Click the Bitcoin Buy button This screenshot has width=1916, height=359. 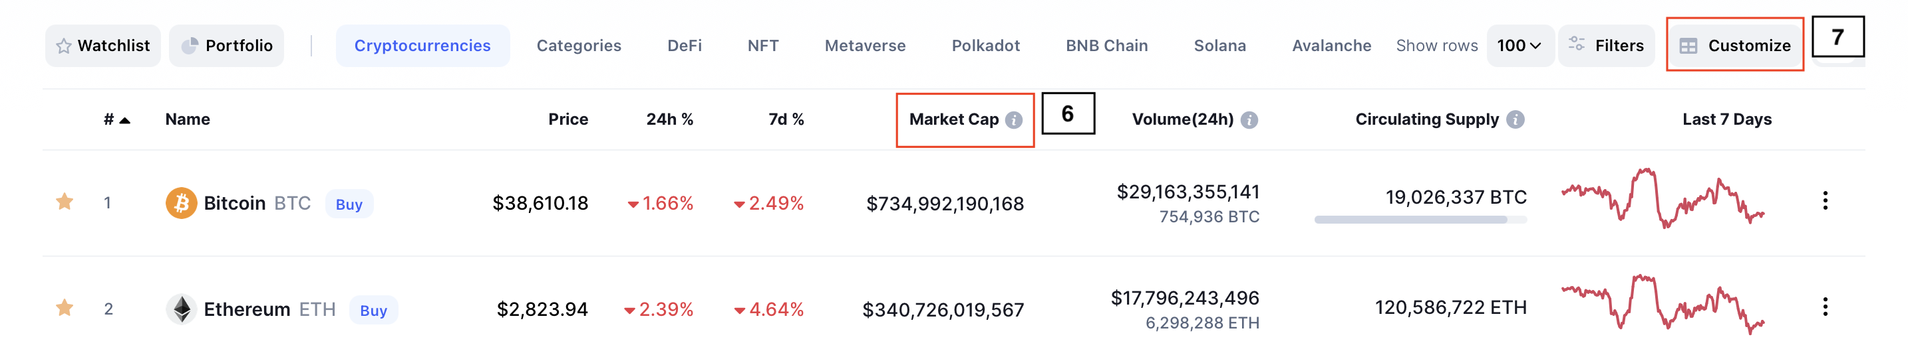(349, 204)
